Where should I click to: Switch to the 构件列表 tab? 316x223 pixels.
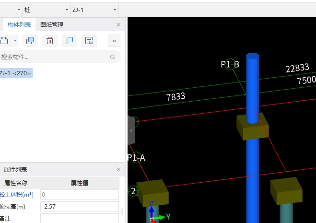(19, 25)
